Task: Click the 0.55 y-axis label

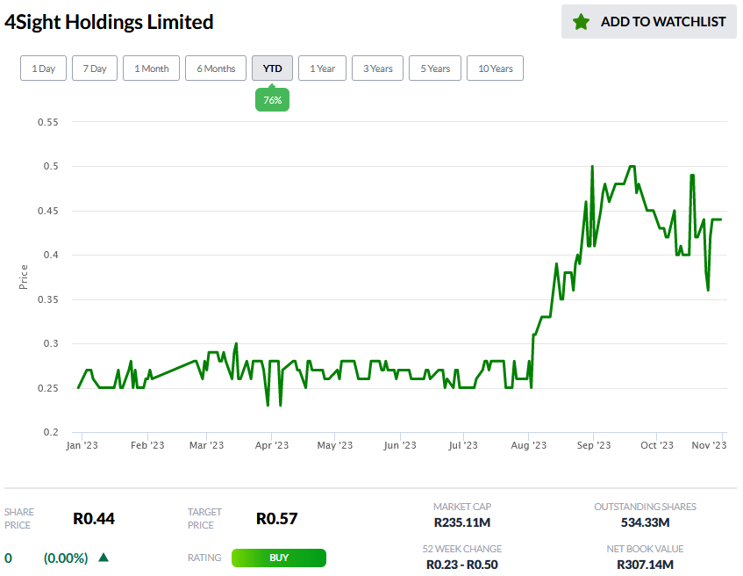Action: coord(48,122)
